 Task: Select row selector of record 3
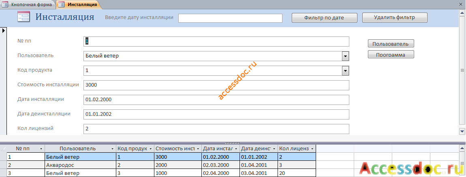[3, 173]
